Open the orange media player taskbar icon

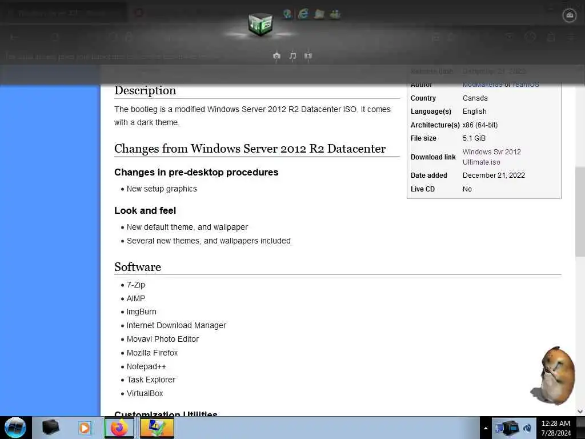tap(85, 428)
